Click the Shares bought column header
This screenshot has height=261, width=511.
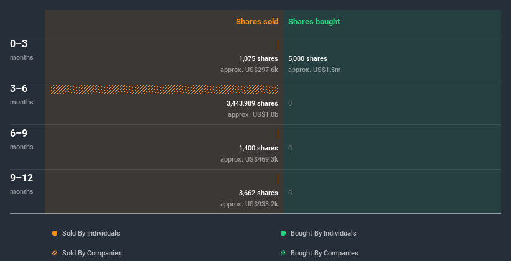pos(314,22)
